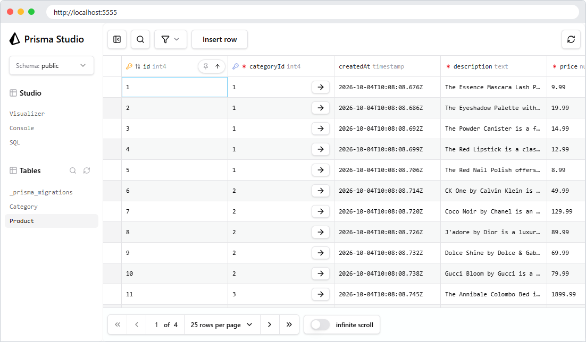Click the browser address bar
The height and width of the screenshot is (342, 586).
313,12
